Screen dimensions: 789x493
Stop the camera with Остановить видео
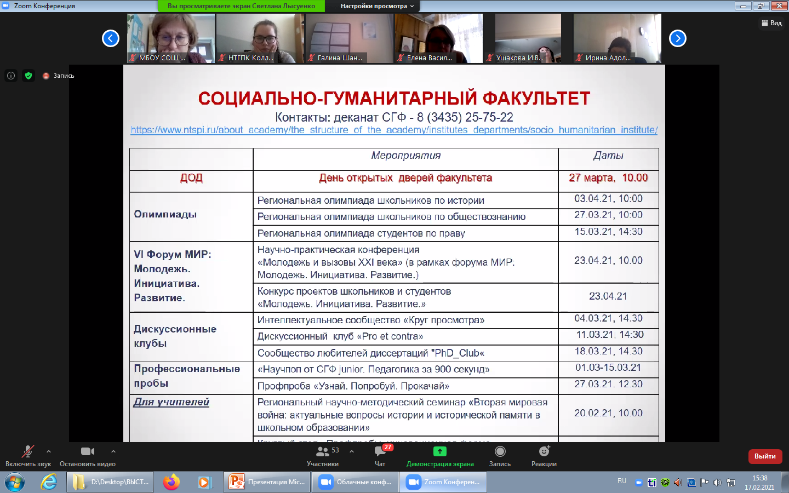click(x=87, y=452)
